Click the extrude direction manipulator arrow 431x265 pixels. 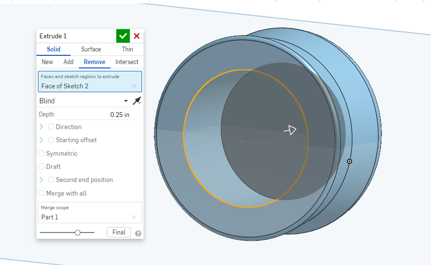pos(290,130)
